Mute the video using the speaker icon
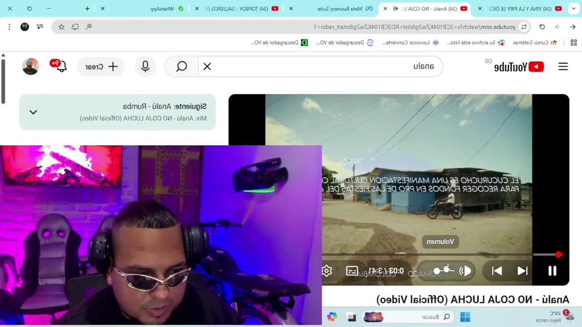Viewport: 582px width, 327px height. pos(465,271)
